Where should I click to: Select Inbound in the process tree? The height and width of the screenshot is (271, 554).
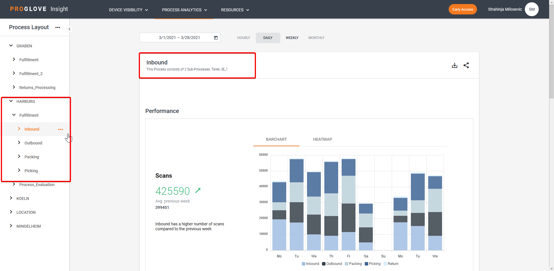click(x=32, y=129)
